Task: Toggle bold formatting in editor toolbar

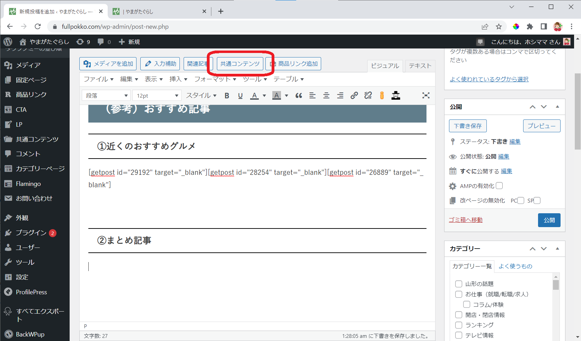Action: (x=227, y=96)
